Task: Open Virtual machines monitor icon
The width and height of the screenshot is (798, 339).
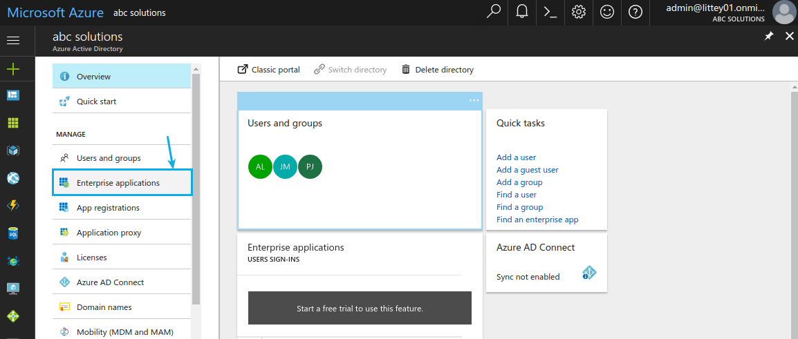Action: 13,288
